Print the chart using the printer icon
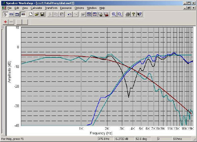The height and width of the screenshot is (142, 197). pyautogui.click(x=128, y=14)
